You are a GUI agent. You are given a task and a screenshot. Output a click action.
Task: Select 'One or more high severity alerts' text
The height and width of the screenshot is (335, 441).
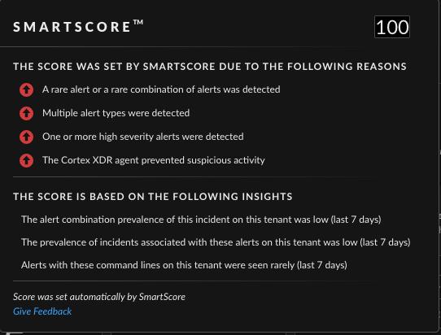tap(143, 137)
